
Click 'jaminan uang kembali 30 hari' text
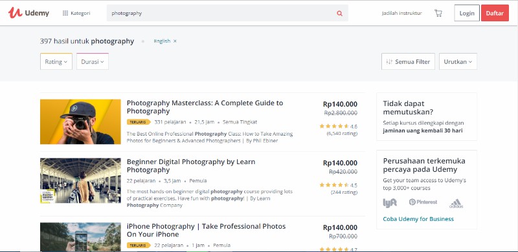423,131
